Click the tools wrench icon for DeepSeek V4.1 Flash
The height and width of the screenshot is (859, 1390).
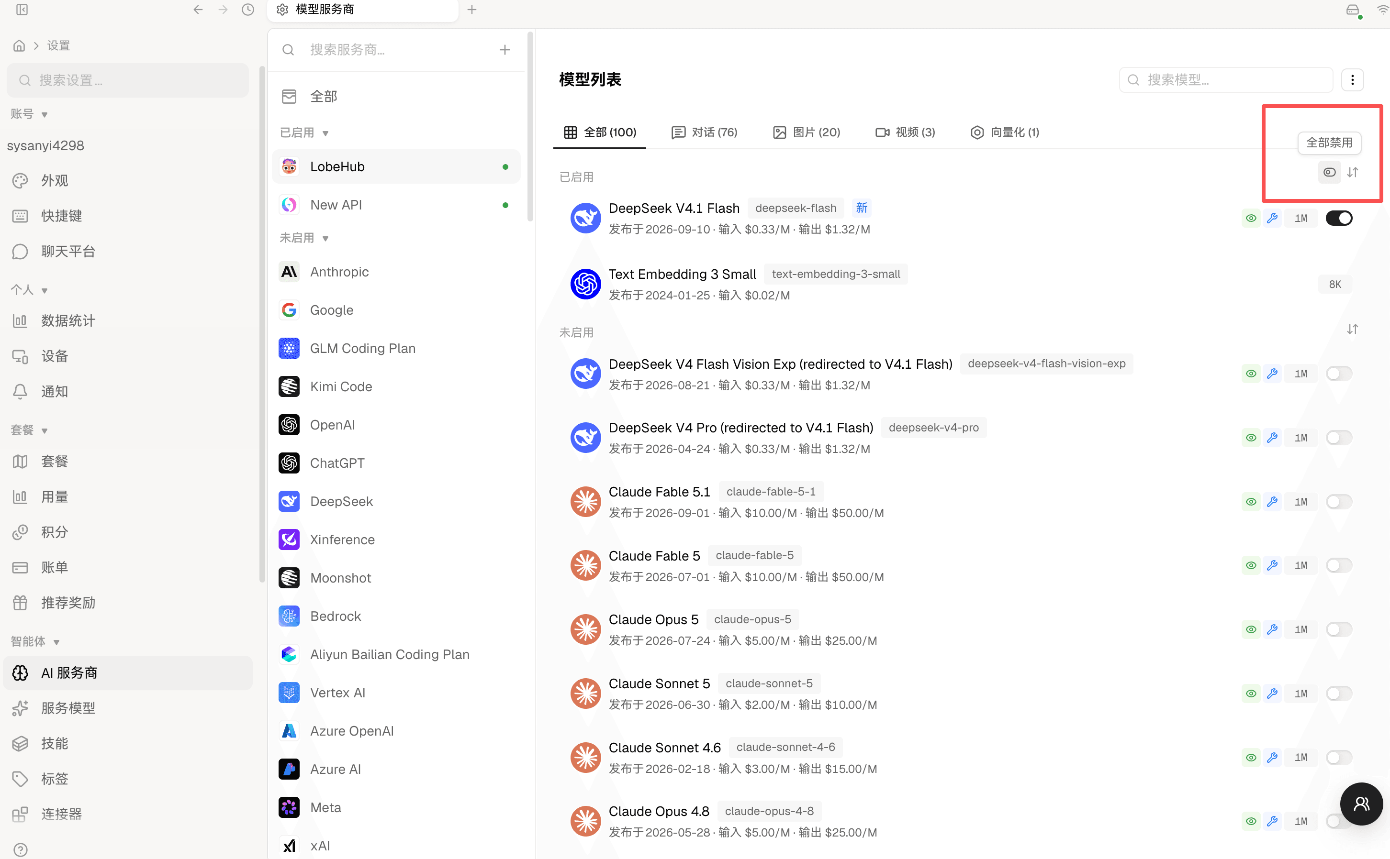point(1272,218)
